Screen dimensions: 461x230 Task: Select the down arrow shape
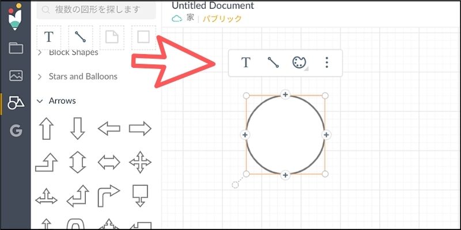click(x=78, y=128)
